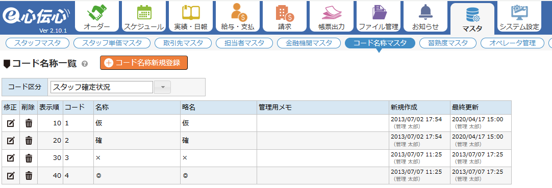Viewport: 552px width, 188px height.
Task: Switch to スタッフマスタ sub-tab
Action: pyautogui.click(x=38, y=43)
